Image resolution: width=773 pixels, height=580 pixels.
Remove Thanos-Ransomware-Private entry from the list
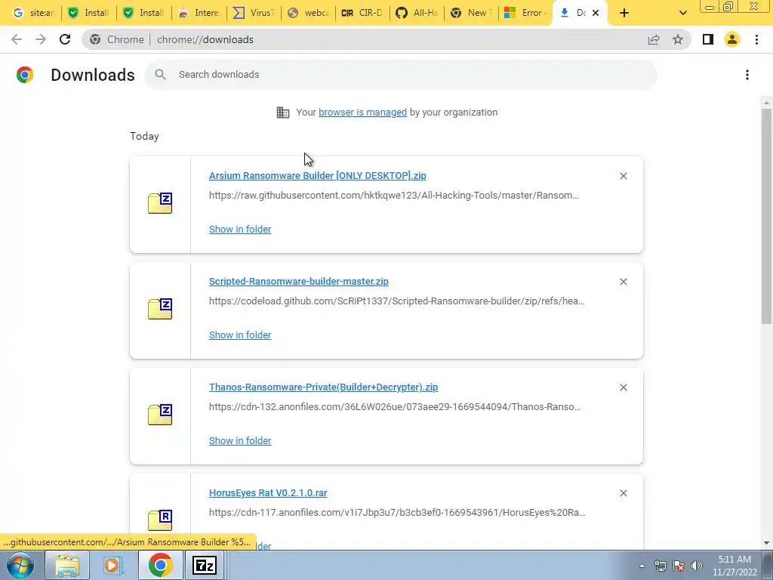click(x=623, y=387)
